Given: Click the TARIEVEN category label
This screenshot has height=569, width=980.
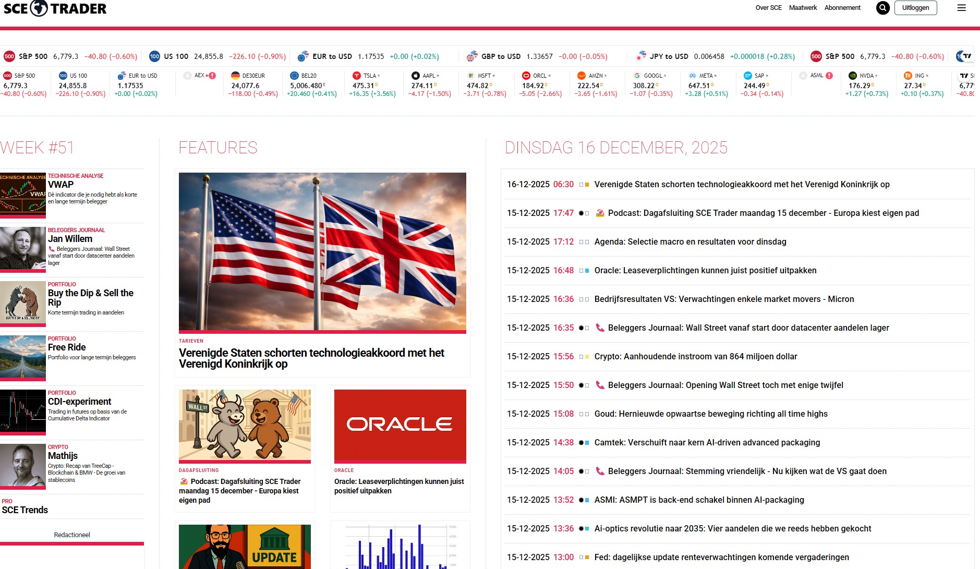Looking at the screenshot, I should tap(191, 341).
